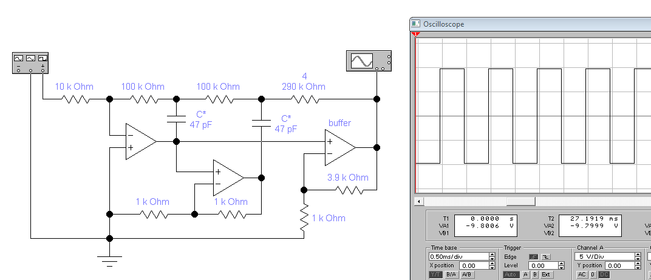The image size is (651, 280).
Task: Click the '10 k Ohm' label
Action: [x=74, y=87]
